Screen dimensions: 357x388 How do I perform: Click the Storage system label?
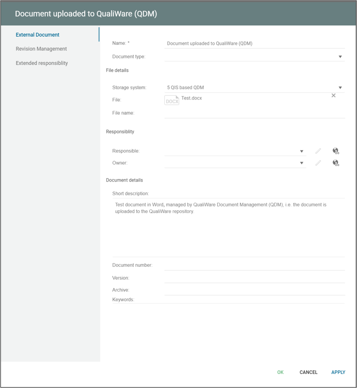point(129,88)
